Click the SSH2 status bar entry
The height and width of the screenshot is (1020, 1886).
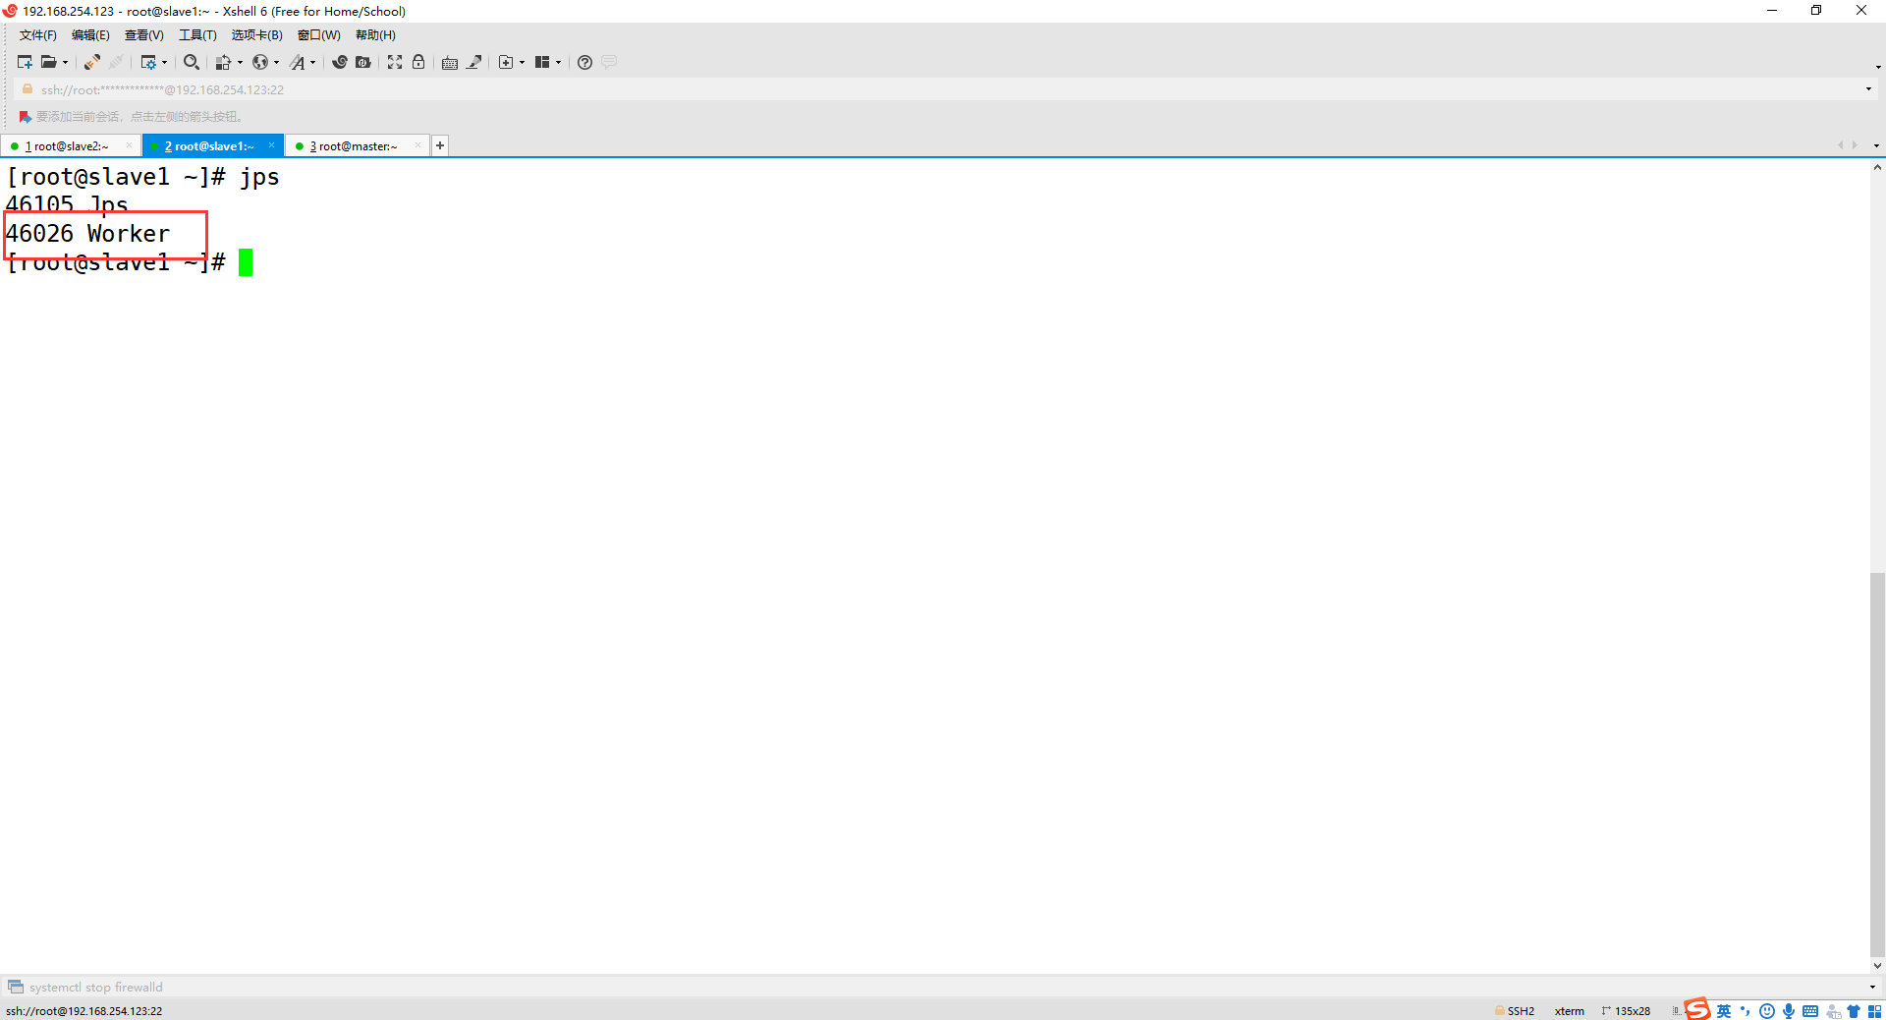coord(1515,1011)
